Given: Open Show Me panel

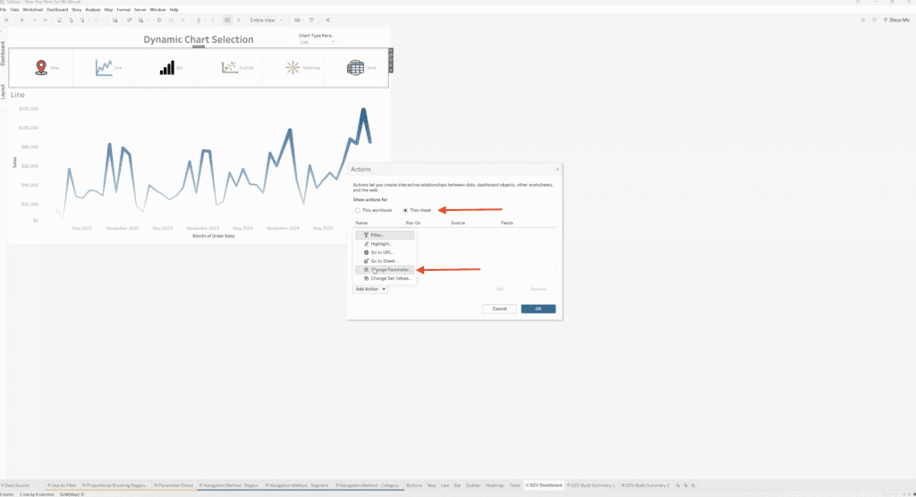Looking at the screenshot, I should point(895,20).
